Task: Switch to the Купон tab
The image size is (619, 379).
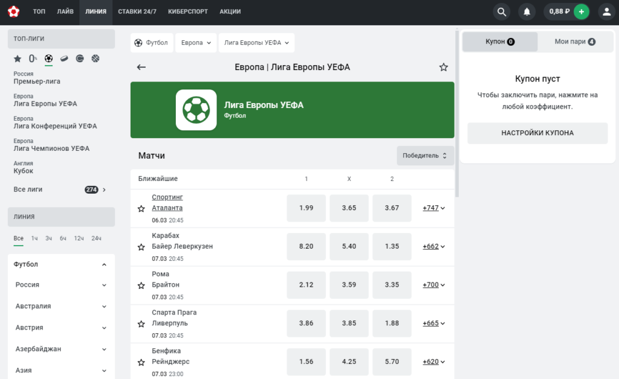Action: 500,42
